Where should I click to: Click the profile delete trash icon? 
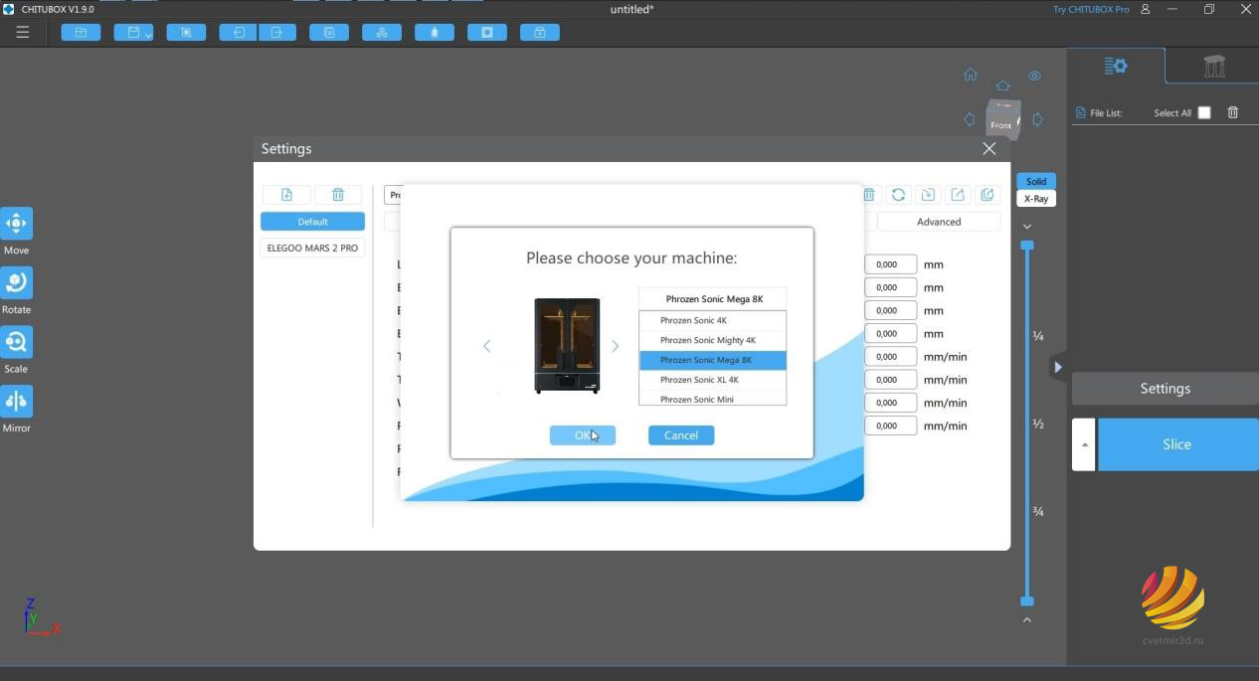tap(869, 195)
